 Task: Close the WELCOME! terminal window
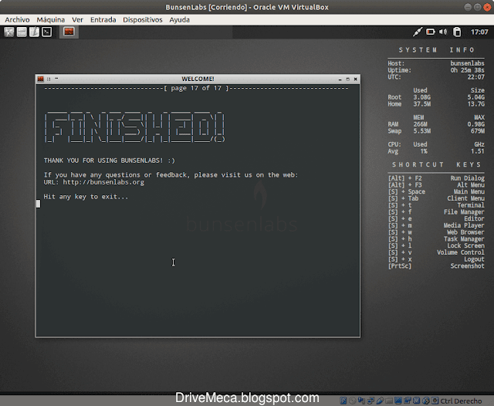355,79
